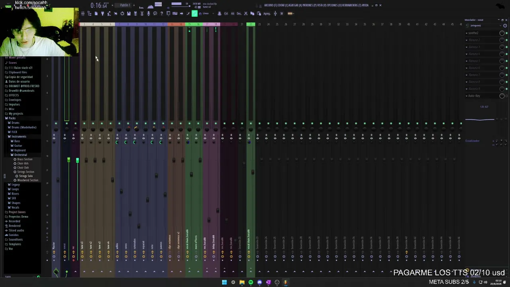
Task: Toggle the Master track mute LED
Action: 56,124
